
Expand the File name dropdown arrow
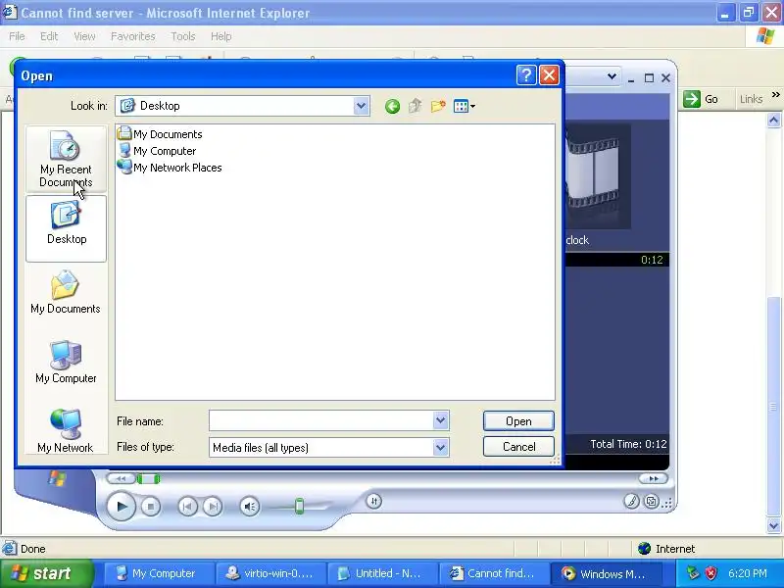point(440,420)
